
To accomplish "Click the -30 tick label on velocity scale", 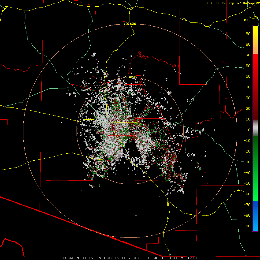I will [247, 162].
